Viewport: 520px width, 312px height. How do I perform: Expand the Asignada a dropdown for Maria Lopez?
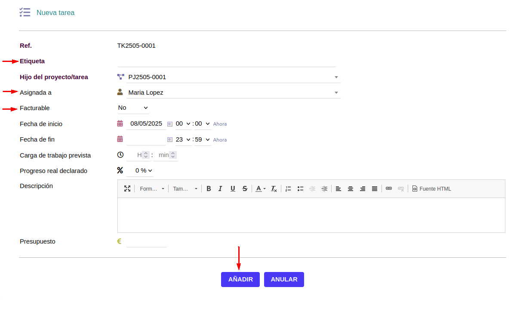(336, 92)
